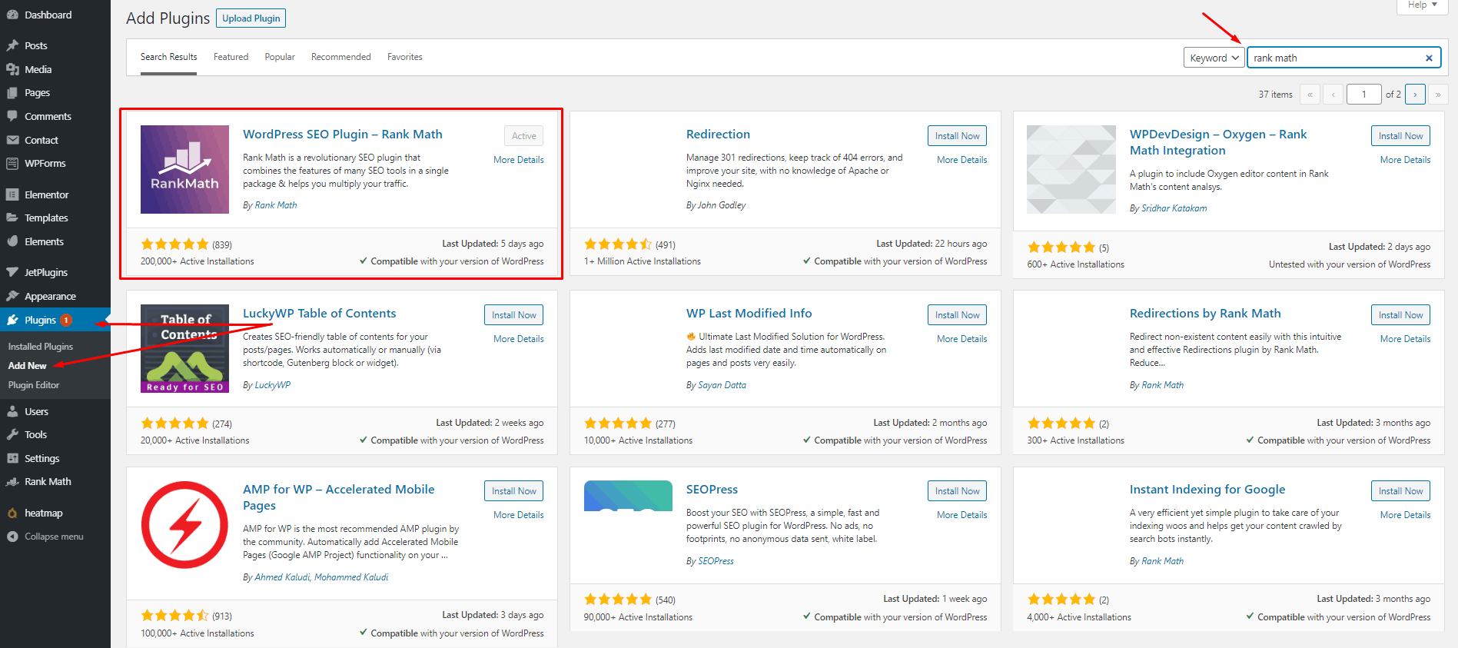Viewport: 1458px width, 648px height.
Task: Click the JetPlugins icon in sidebar
Action: [x=12, y=272]
